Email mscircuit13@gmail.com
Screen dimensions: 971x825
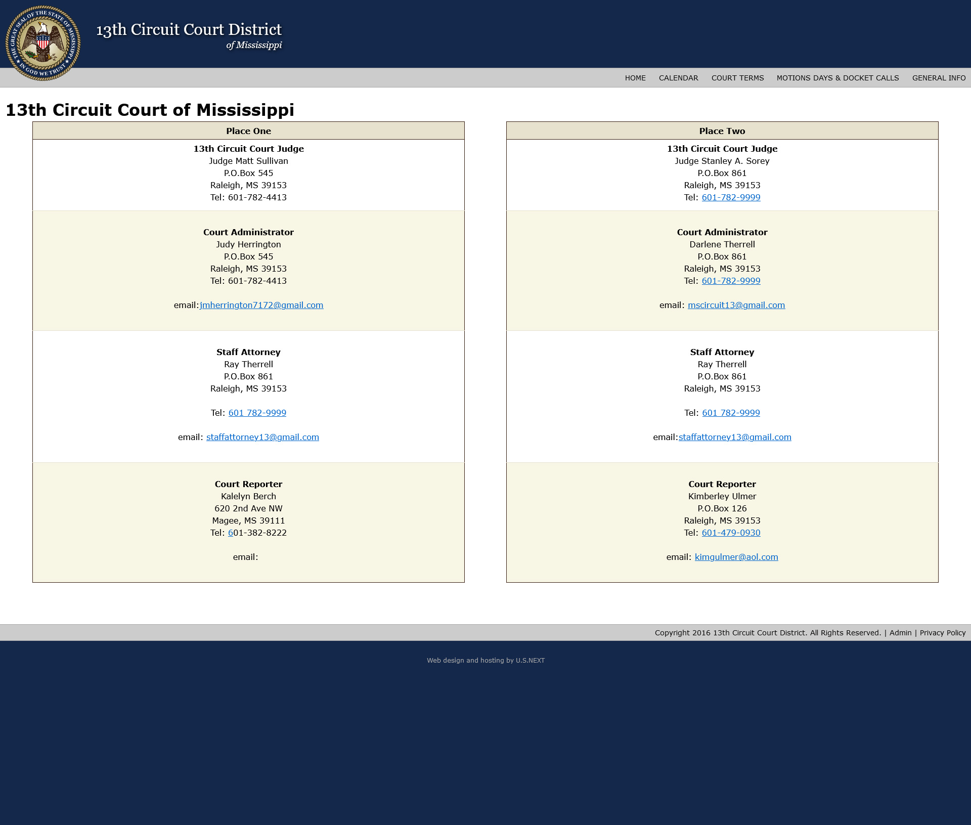click(736, 305)
